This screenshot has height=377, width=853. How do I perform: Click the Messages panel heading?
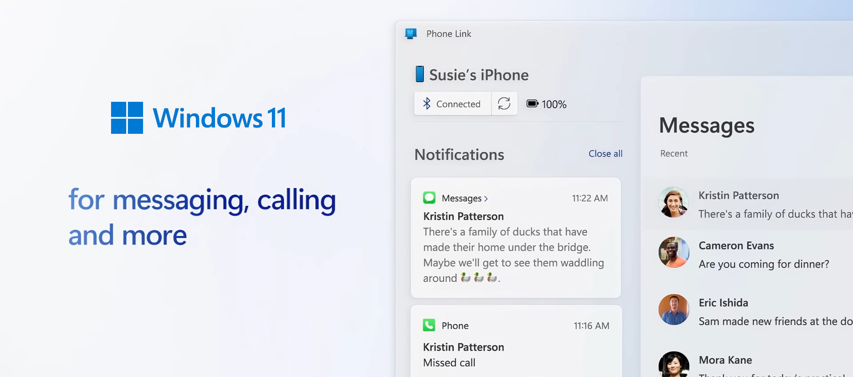tap(706, 126)
